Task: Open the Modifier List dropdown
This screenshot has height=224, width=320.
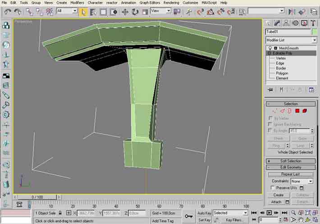Action: pyautogui.click(x=290, y=40)
